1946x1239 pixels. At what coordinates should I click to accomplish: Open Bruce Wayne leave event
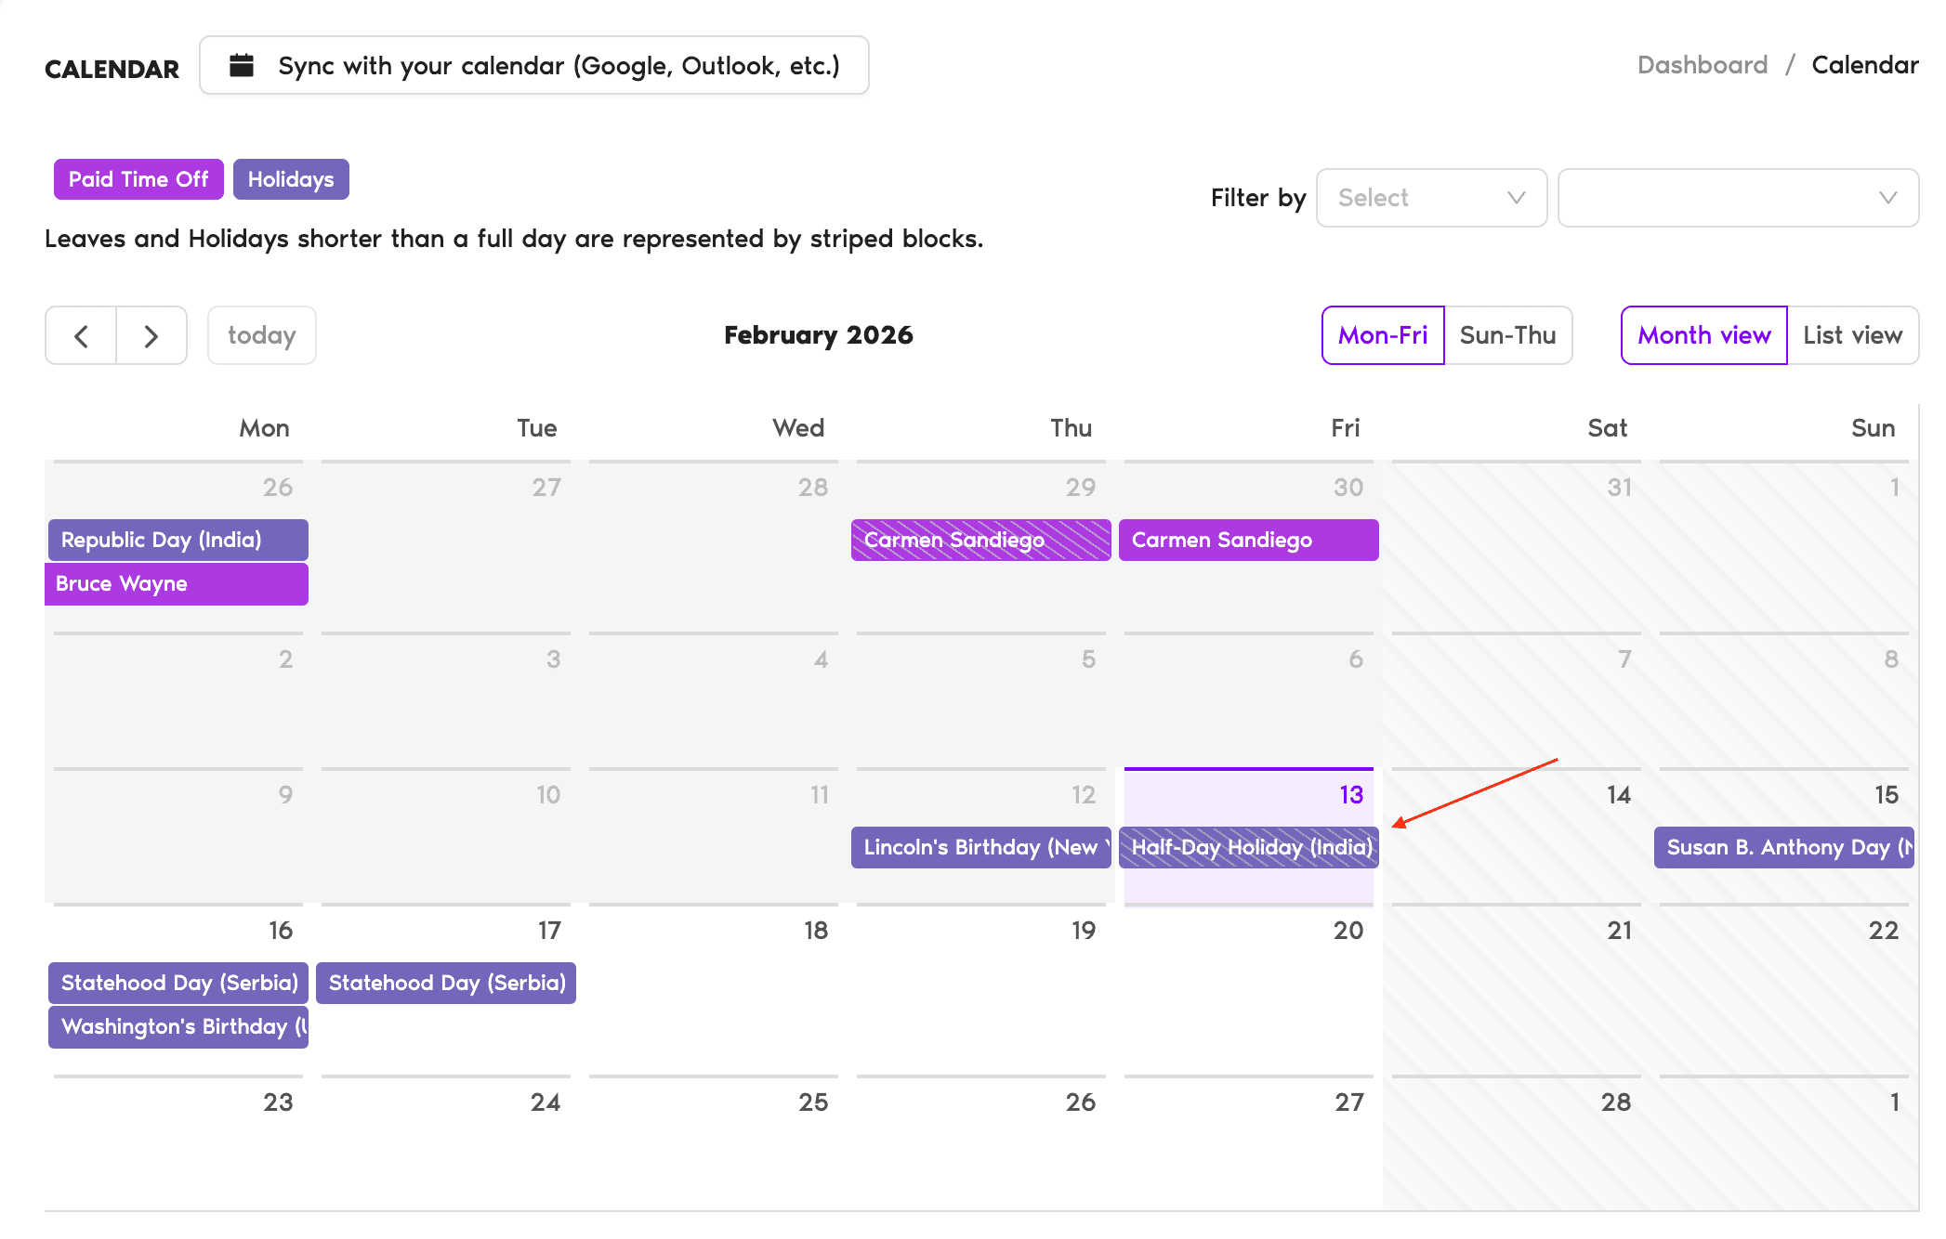(177, 584)
